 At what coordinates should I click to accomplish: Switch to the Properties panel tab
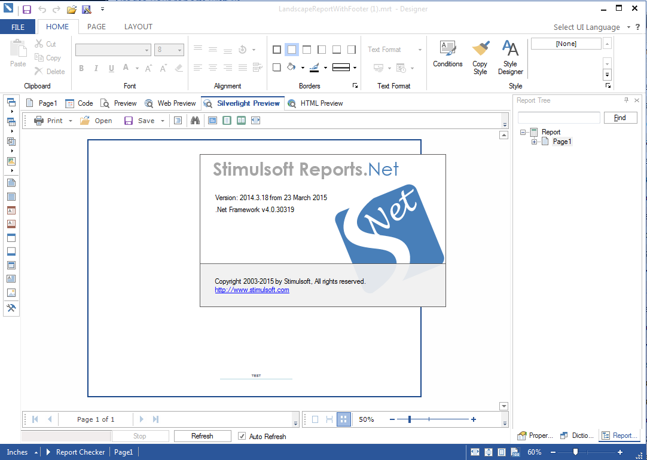[535, 436]
